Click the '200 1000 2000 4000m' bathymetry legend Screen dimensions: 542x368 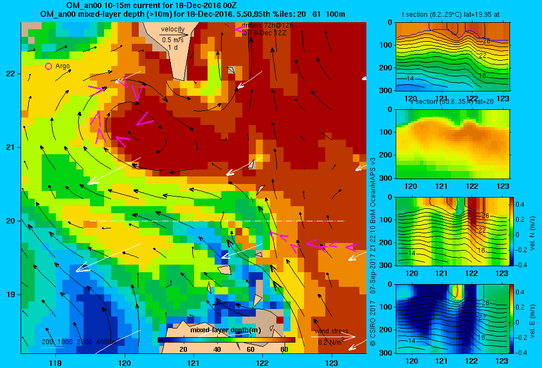tap(79, 342)
